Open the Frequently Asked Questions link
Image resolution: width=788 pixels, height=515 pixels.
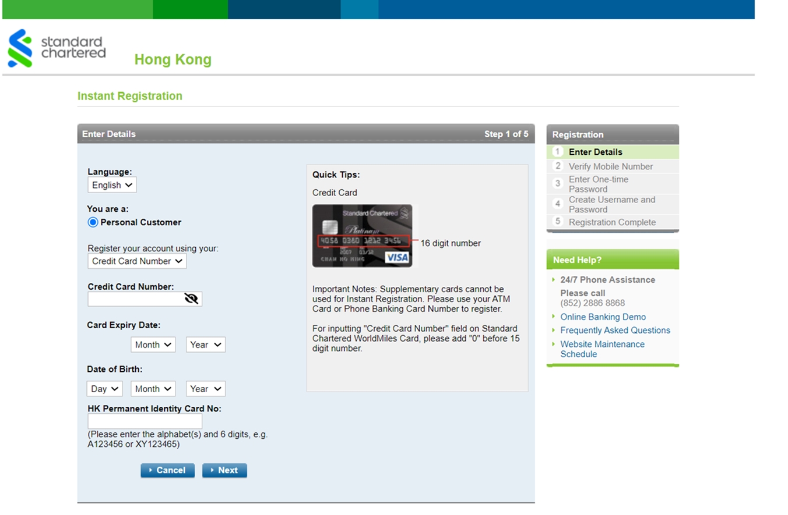[x=615, y=331]
